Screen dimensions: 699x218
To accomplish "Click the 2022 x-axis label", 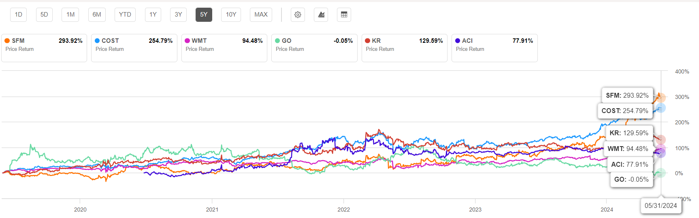I will tap(343, 210).
